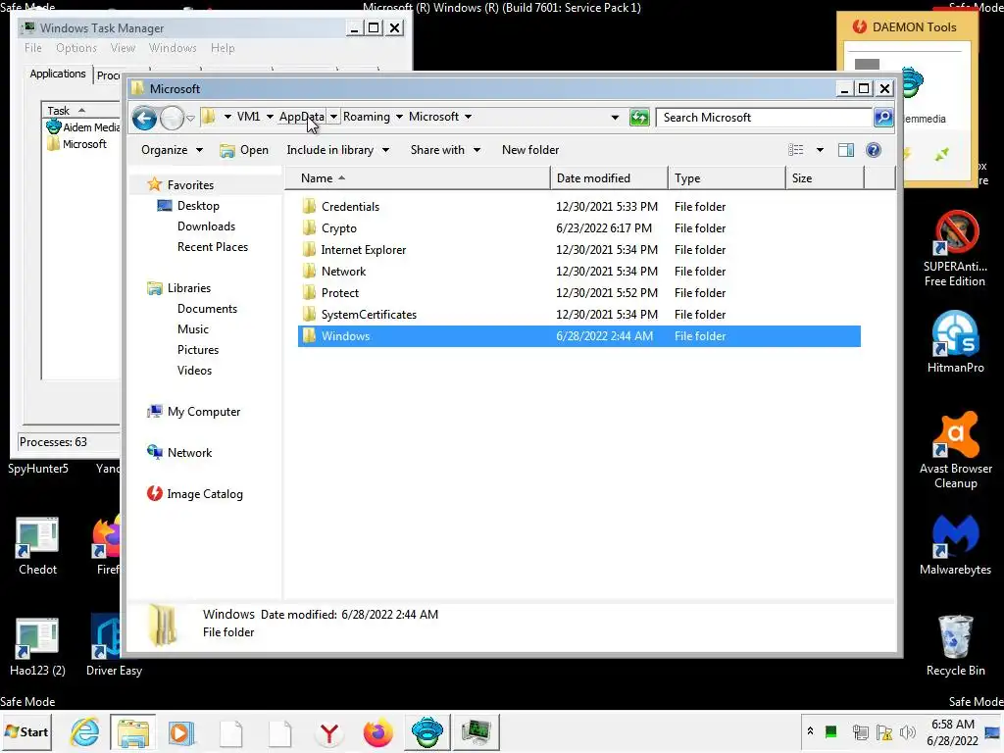Screen dimensions: 1004x753
Task: Open the File menu in Task Manager
Action: click(x=32, y=48)
